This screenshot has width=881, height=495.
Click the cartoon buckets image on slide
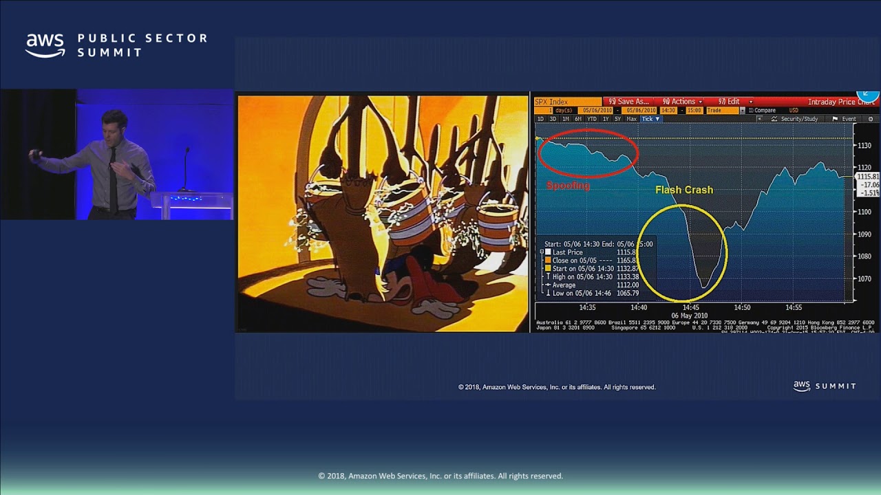[383, 213]
